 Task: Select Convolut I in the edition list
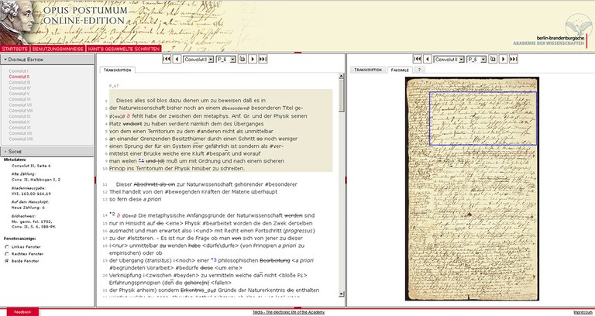pyautogui.click(x=19, y=71)
